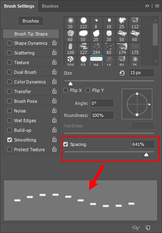Select the size 284 scatter brush tip
Image resolution: width=162 pixels, height=233 pixels.
click(96, 49)
